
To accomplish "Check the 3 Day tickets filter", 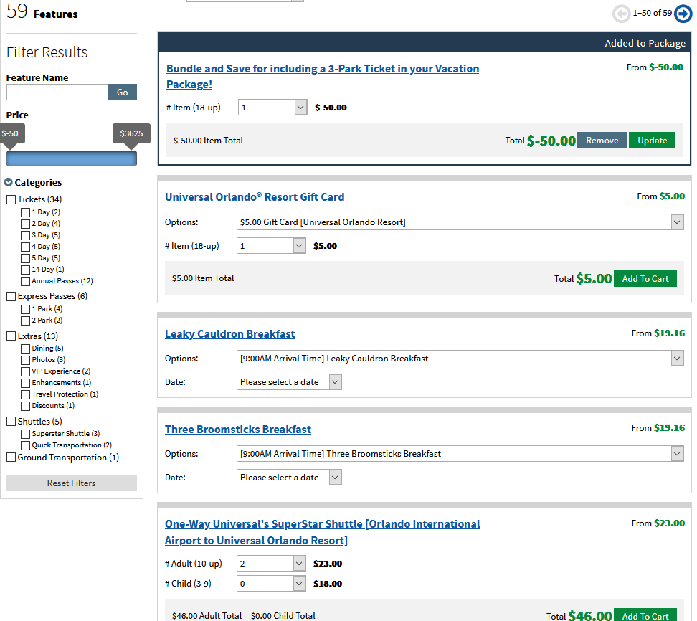I will tap(25, 236).
